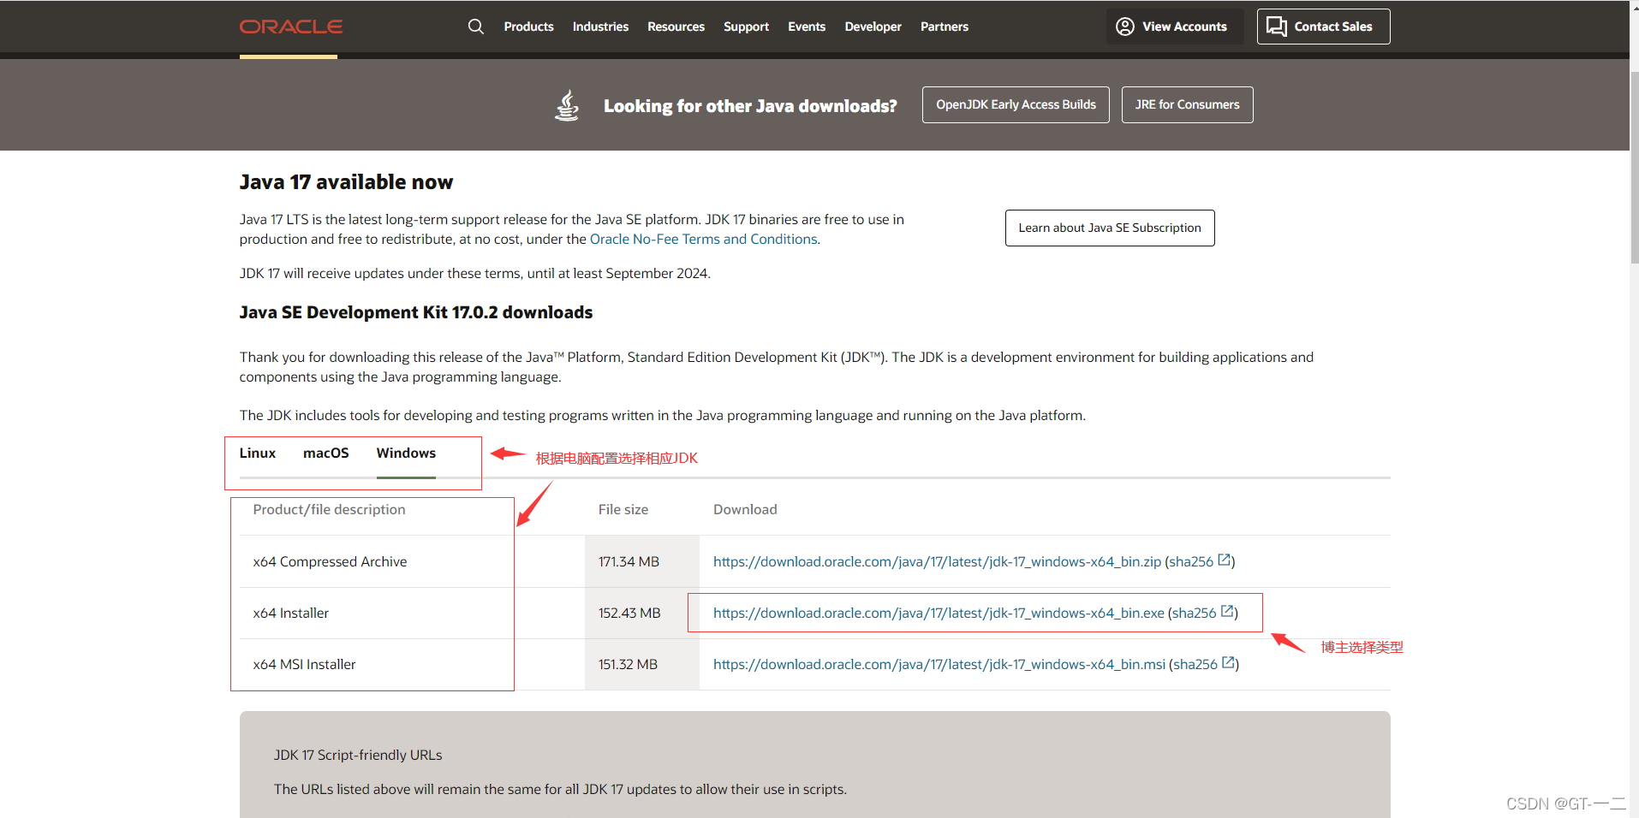Open Oracle No-Fee Terms and Conditions link

pyautogui.click(x=703, y=240)
